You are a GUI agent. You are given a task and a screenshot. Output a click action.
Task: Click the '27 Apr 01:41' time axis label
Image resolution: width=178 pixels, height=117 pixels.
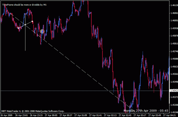click(95, 115)
